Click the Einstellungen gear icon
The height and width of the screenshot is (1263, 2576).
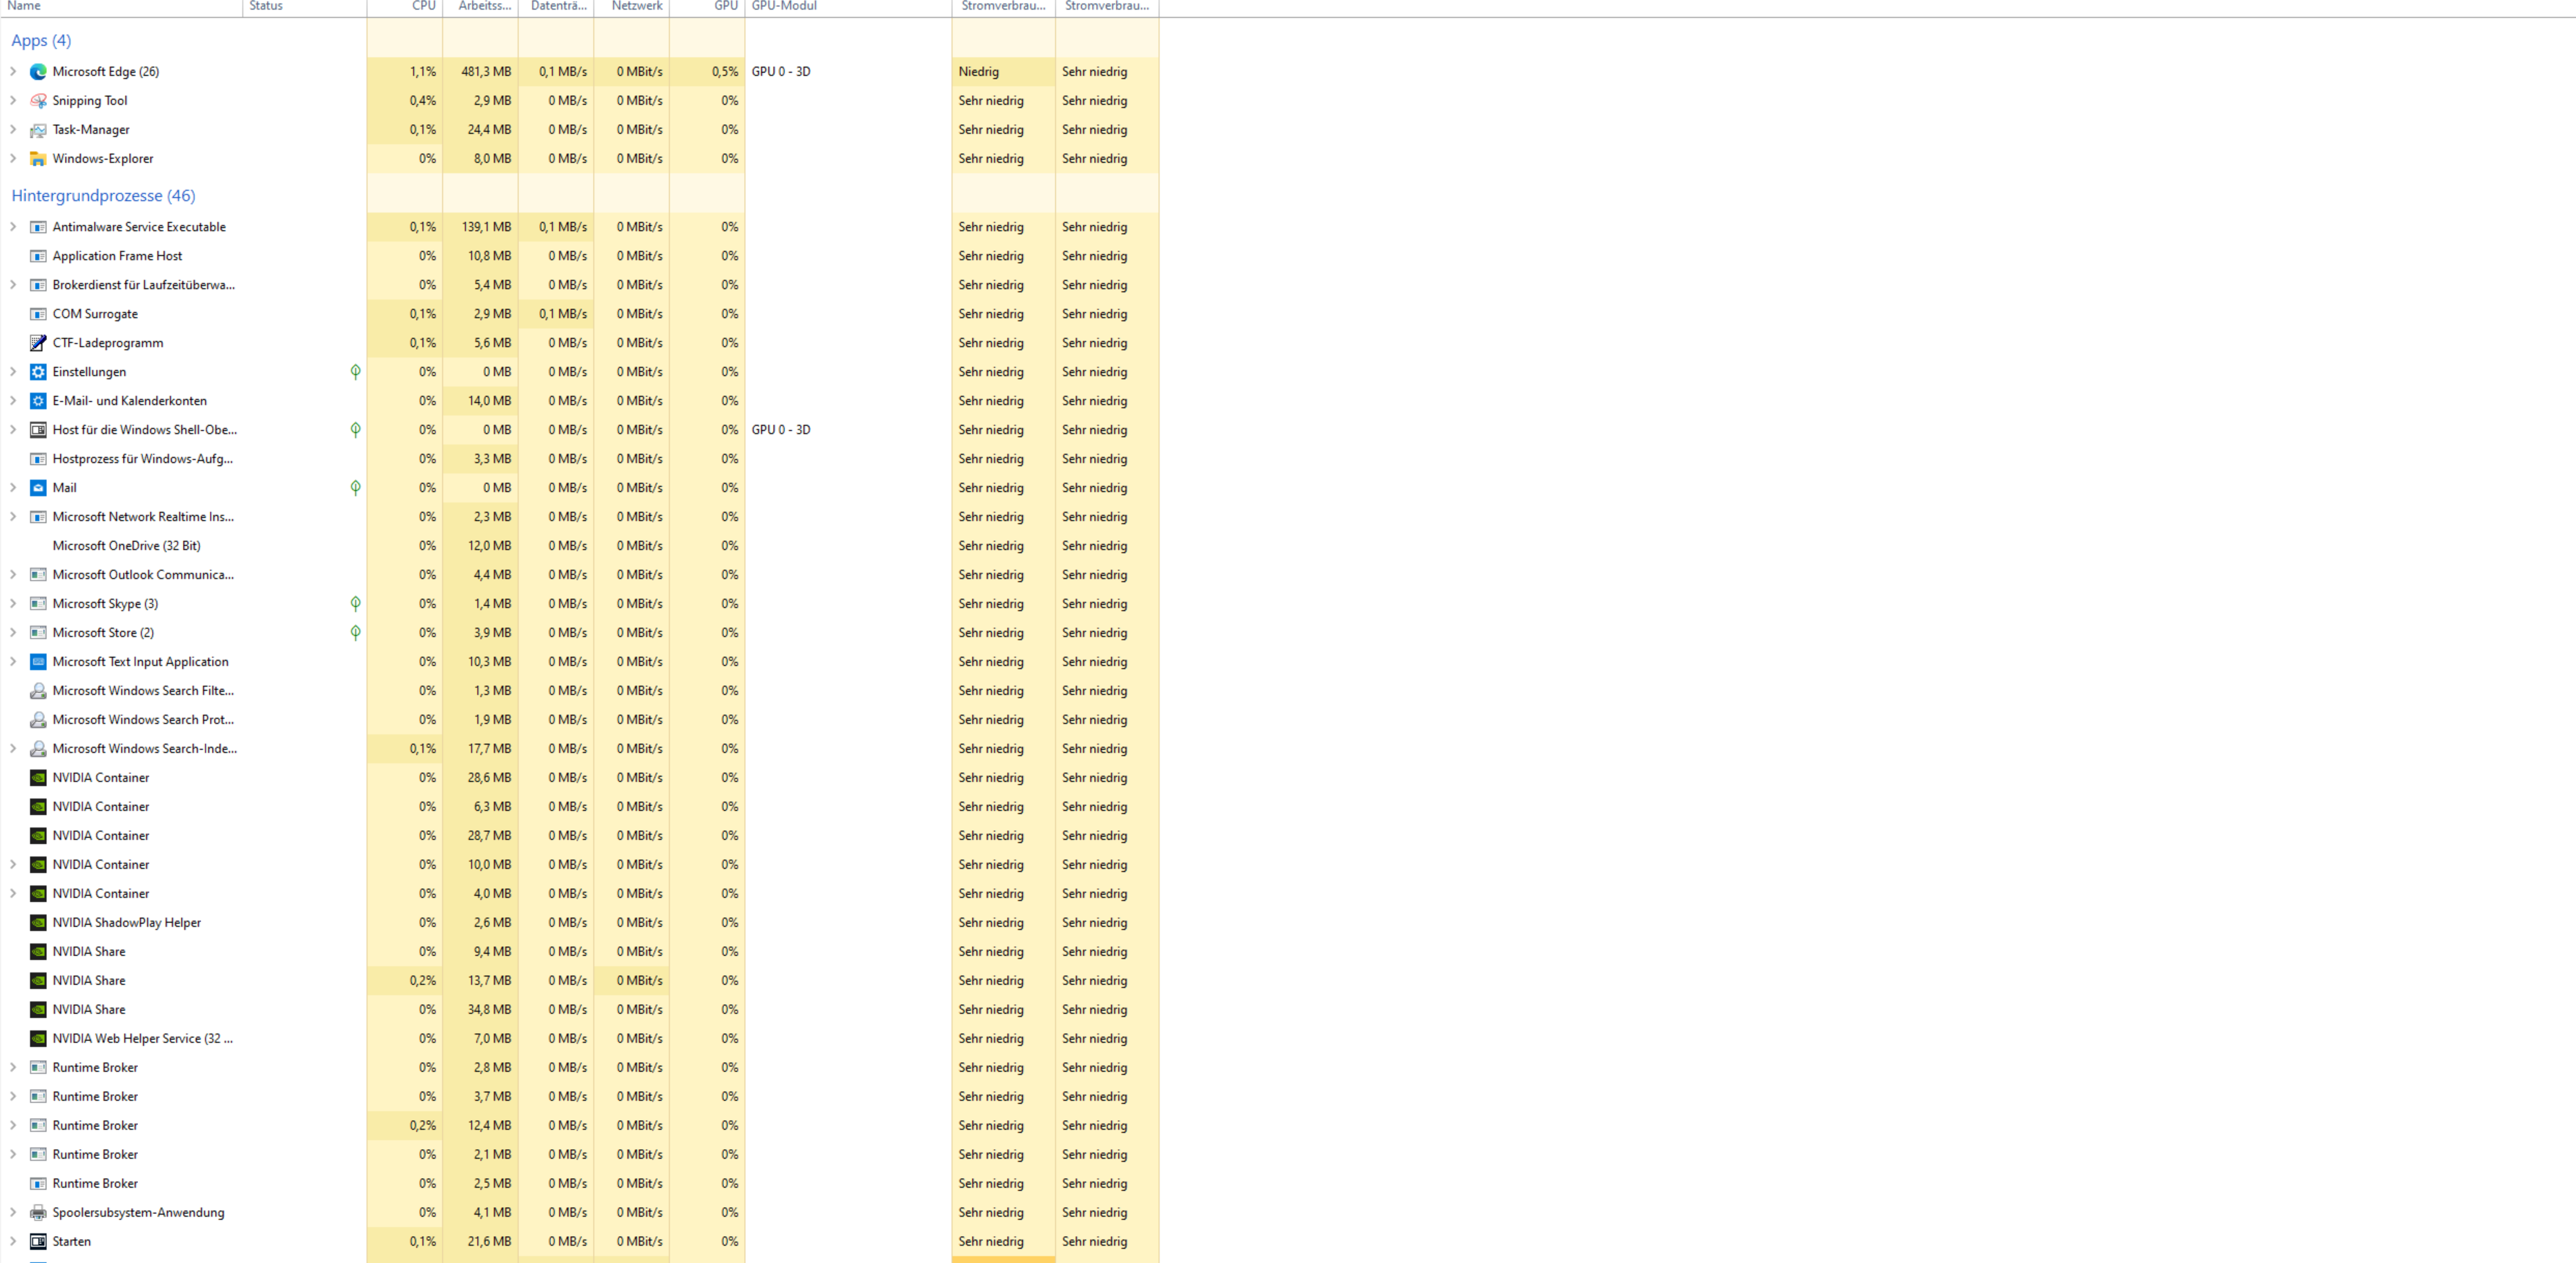click(38, 372)
